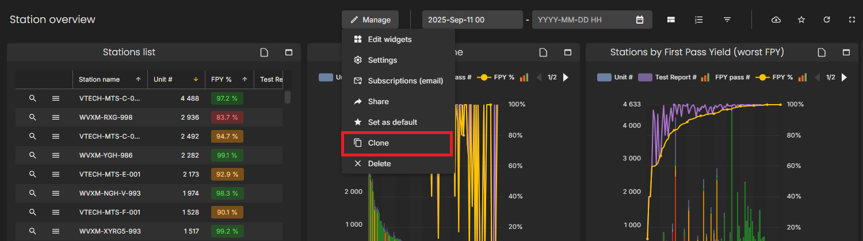Open the row menu icon for WVXM-XYRG5-993

[x=56, y=231]
